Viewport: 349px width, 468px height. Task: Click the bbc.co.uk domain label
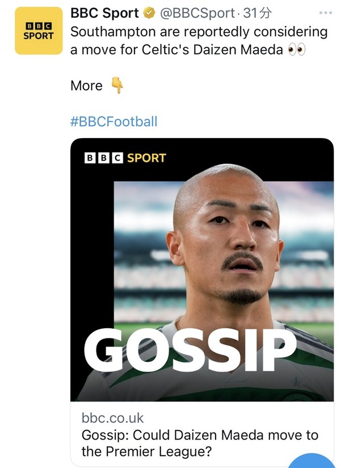112,418
